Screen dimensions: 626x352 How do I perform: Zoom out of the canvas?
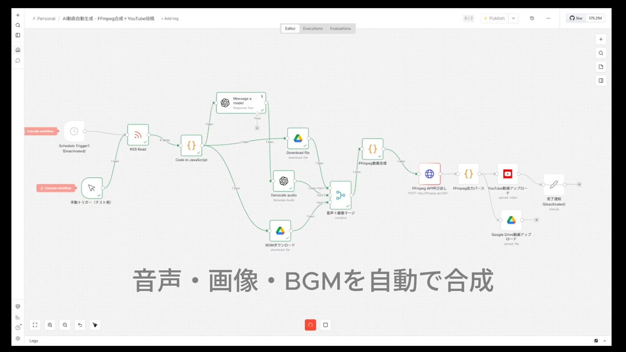(65, 325)
